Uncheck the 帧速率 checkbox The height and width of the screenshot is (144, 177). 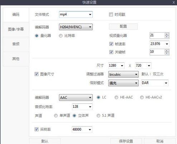tap(111, 44)
